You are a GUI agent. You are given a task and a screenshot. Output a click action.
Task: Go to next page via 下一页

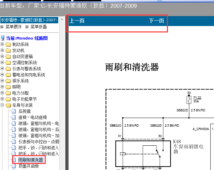[156, 21]
